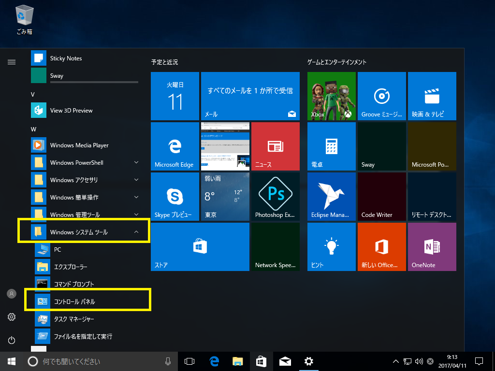
Task: Launch Microsoft Edge tile
Action: pyautogui.click(x=175, y=146)
